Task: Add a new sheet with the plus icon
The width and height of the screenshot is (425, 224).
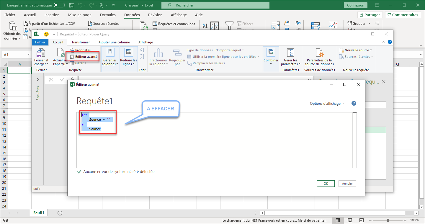Action: (60, 213)
